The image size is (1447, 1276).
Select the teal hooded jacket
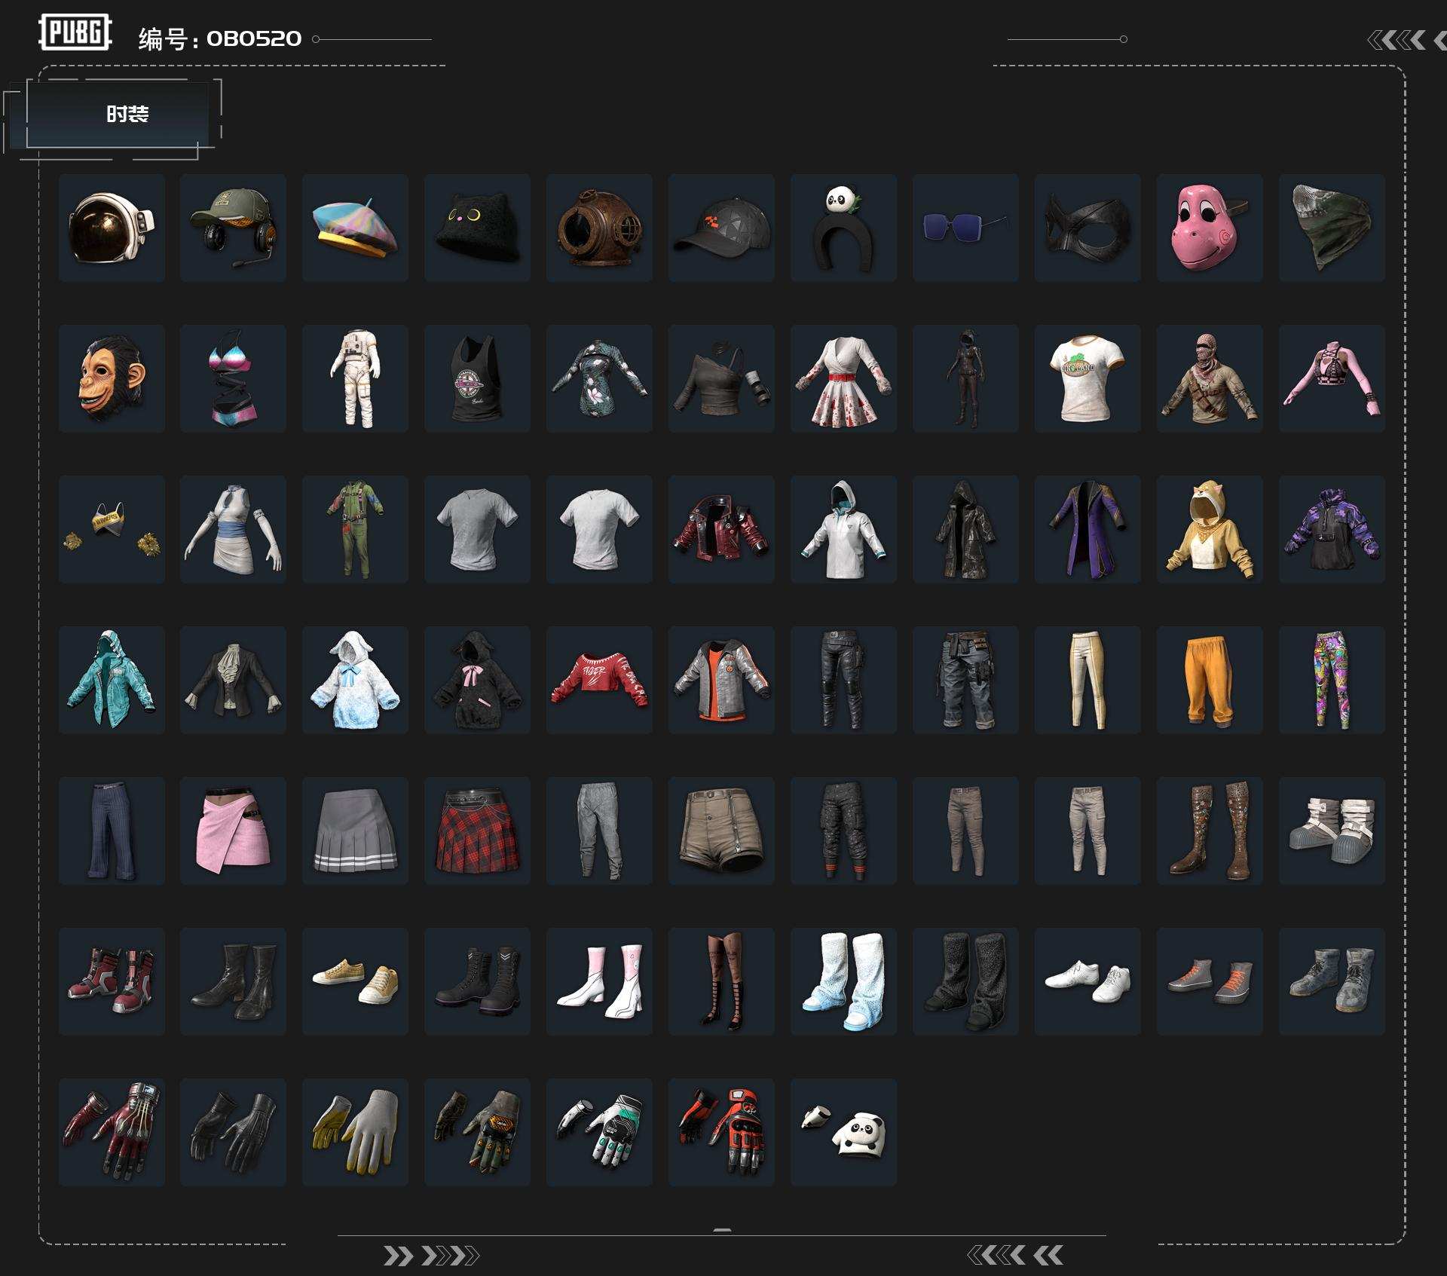pos(112,680)
